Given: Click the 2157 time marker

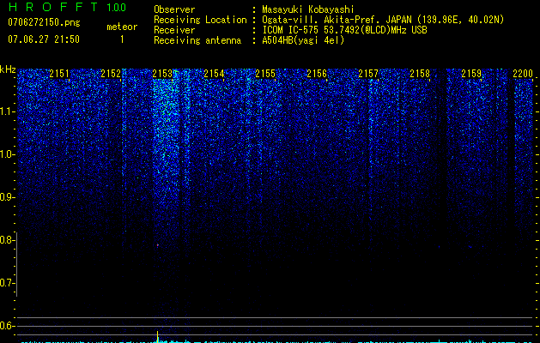Looking at the screenshot, I should click(368, 74).
